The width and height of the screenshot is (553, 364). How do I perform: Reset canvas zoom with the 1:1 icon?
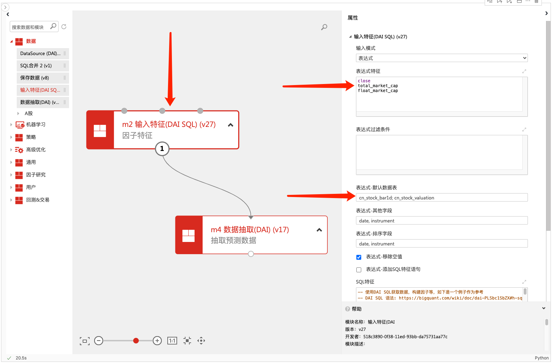point(172,341)
